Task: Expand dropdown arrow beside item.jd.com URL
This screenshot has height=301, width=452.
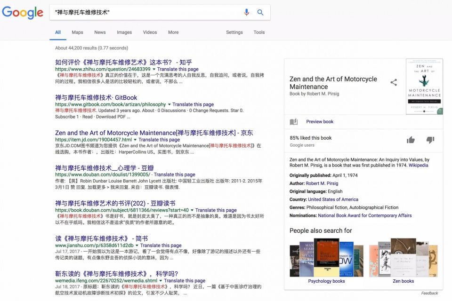Action: click(135, 140)
